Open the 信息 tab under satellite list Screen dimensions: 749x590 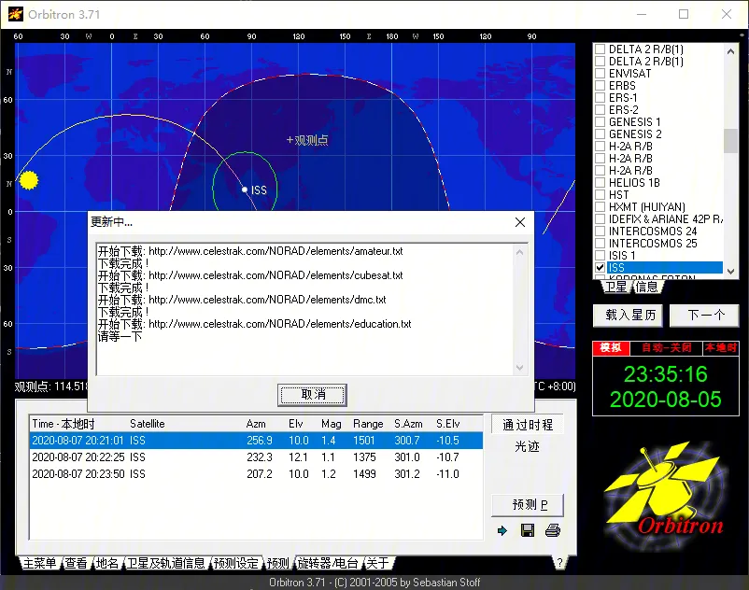click(x=647, y=288)
